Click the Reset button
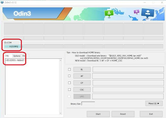This screenshot has width=166, height=118. pyautogui.click(x=123, y=114)
